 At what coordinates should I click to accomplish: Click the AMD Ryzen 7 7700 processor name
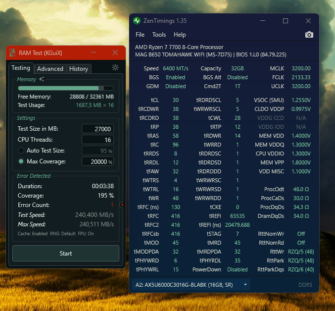[x=179, y=47]
